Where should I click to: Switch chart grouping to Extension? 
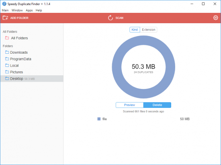(149, 30)
